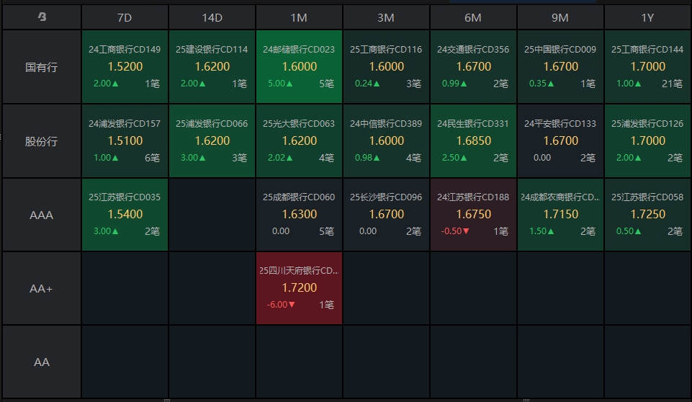Image resolution: width=692 pixels, height=402 pixels.
Task: Click yield 1.5200 under 24工商银行CD149
Action: (x=125, y=67)
